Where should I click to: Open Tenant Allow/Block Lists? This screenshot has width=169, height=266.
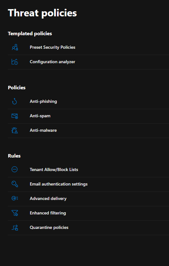[54, 169]
